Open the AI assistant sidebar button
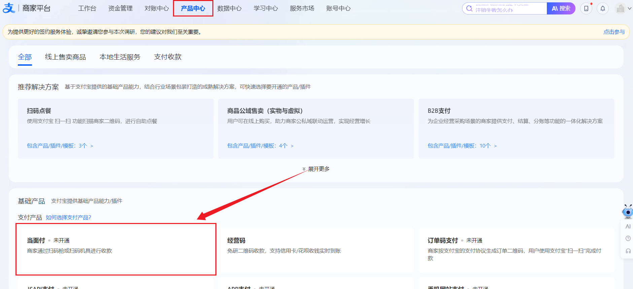The height and width of the screenshot is (289, 633). click(628, 226)
